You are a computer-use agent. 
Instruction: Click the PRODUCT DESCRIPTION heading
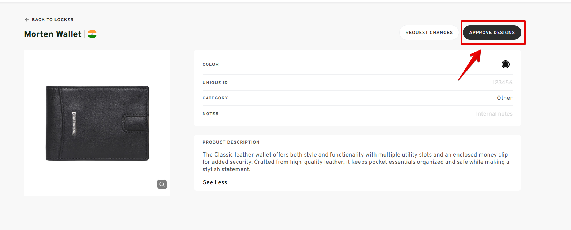[x=231, y=142]
